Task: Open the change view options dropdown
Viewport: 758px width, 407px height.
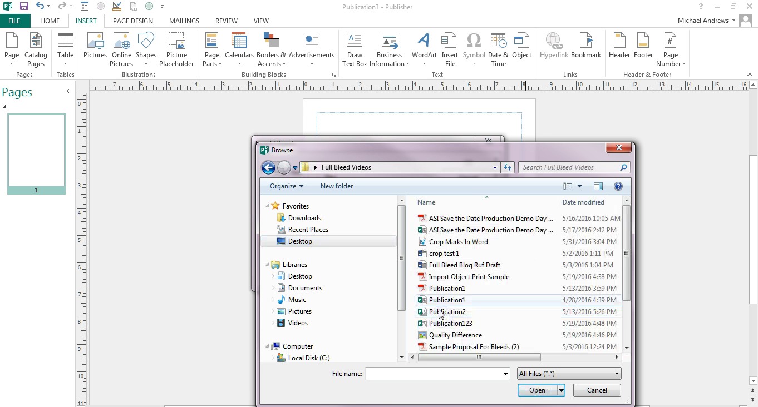Action: pyautogui.click(x=579, y=186)
